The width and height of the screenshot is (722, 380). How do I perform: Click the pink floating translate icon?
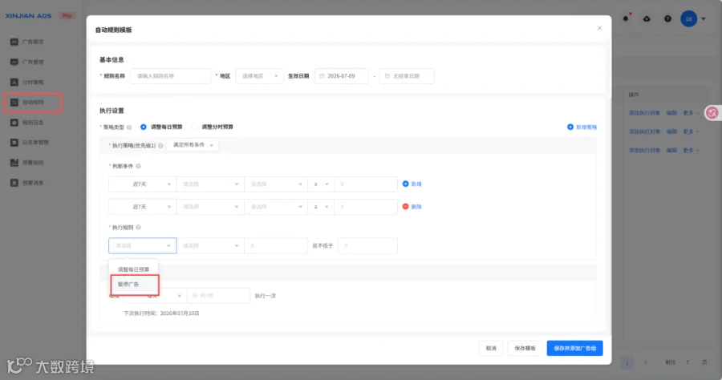712,113
